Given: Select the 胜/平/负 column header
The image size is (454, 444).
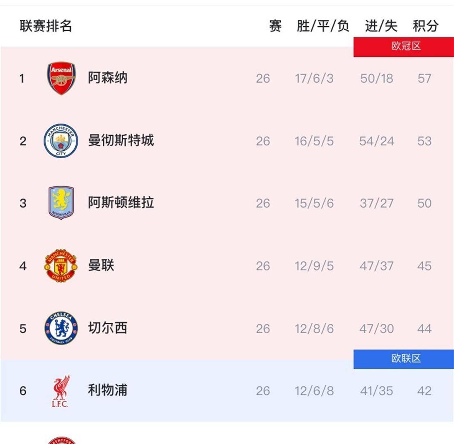Looking at the screenshot, I should pyautogui.click(x=322, y=25).
